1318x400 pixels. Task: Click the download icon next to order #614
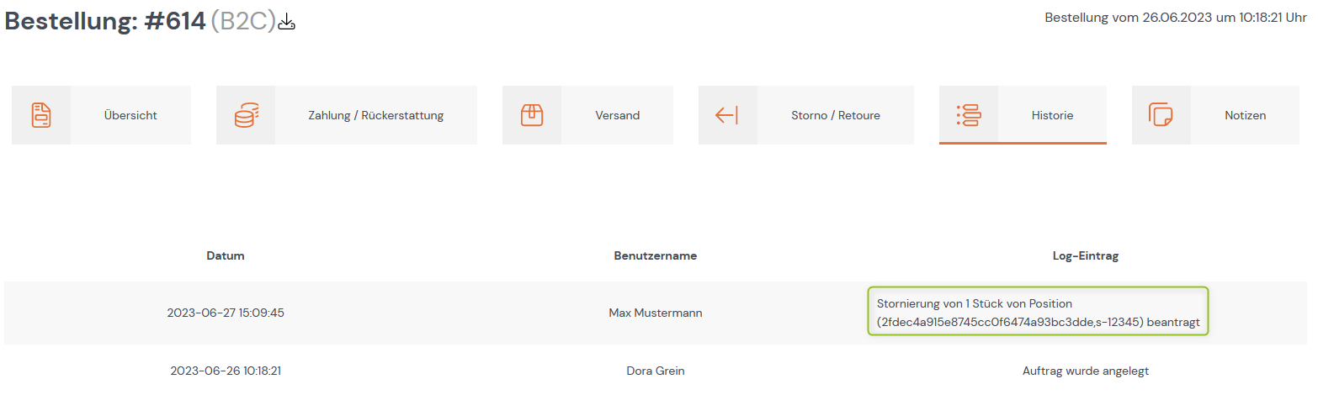286,23
